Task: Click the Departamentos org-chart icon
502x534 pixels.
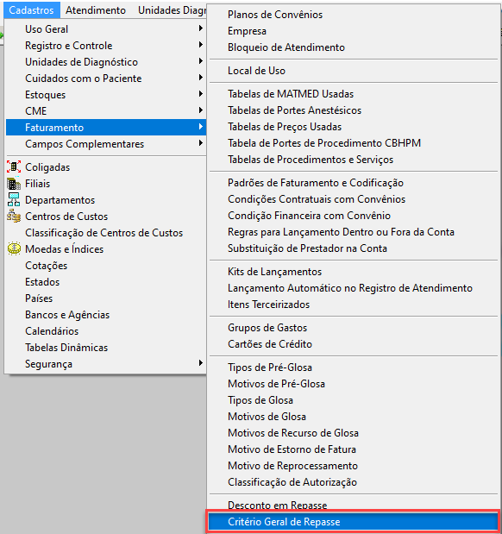Action: click(14, 199)
